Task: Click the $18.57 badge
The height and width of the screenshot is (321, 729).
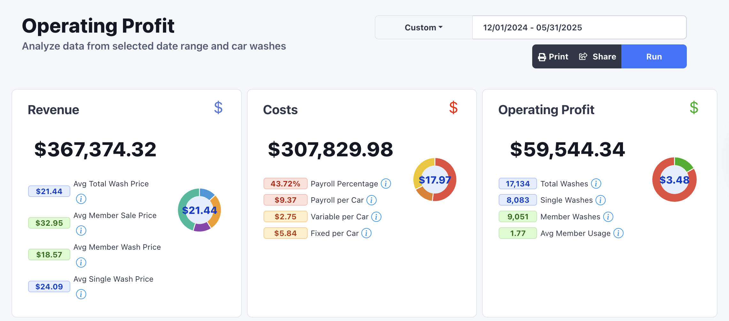Action: point(49,255)
